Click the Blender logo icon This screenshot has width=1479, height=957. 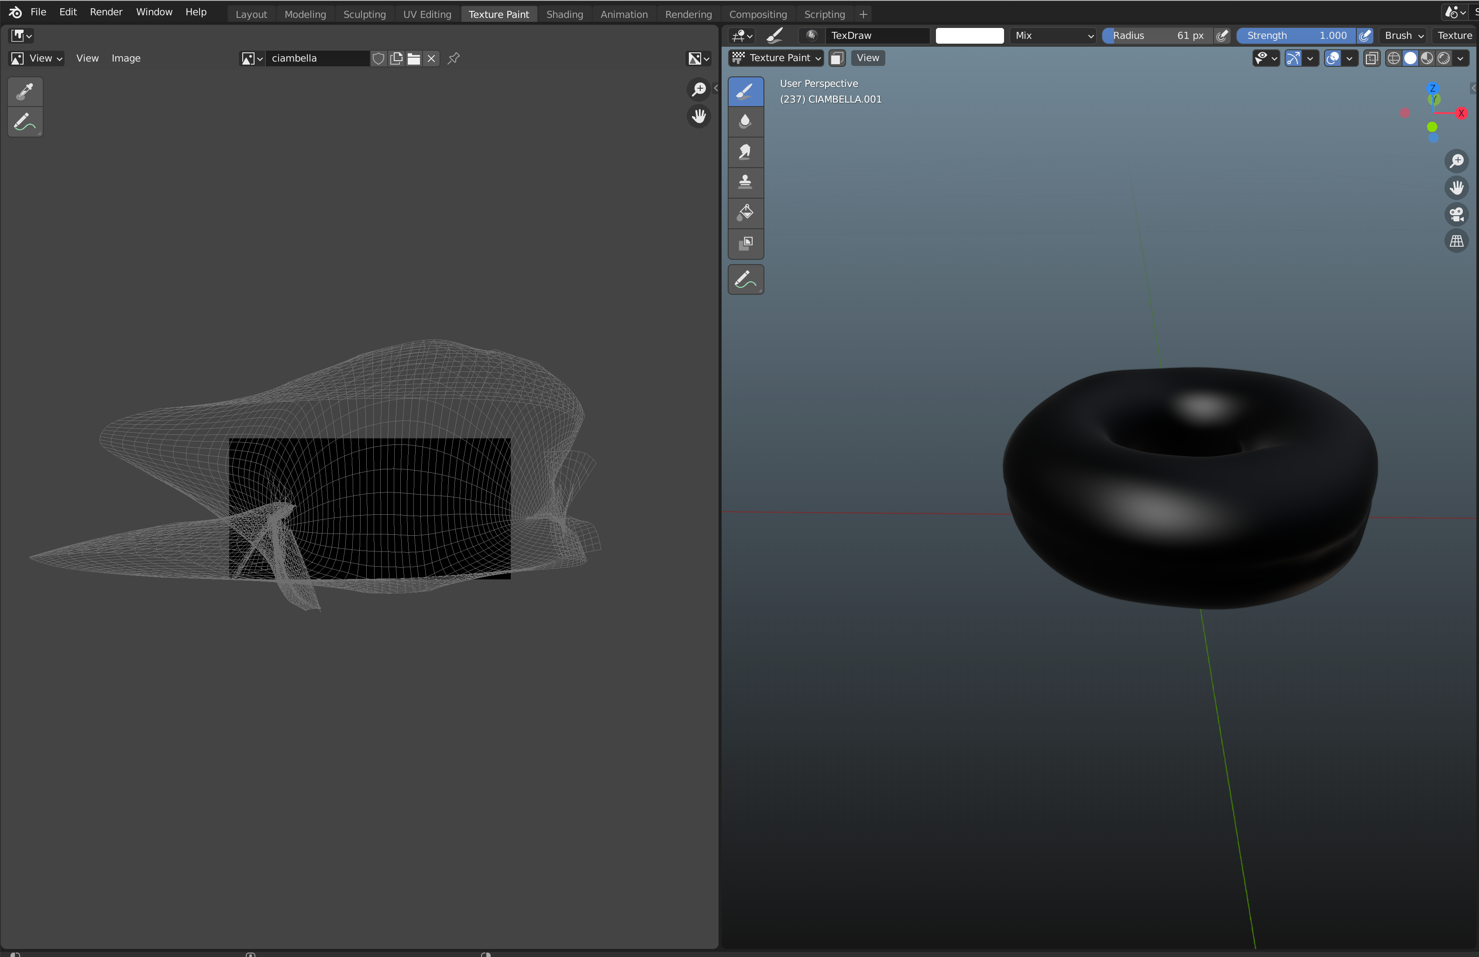point(15,12)
